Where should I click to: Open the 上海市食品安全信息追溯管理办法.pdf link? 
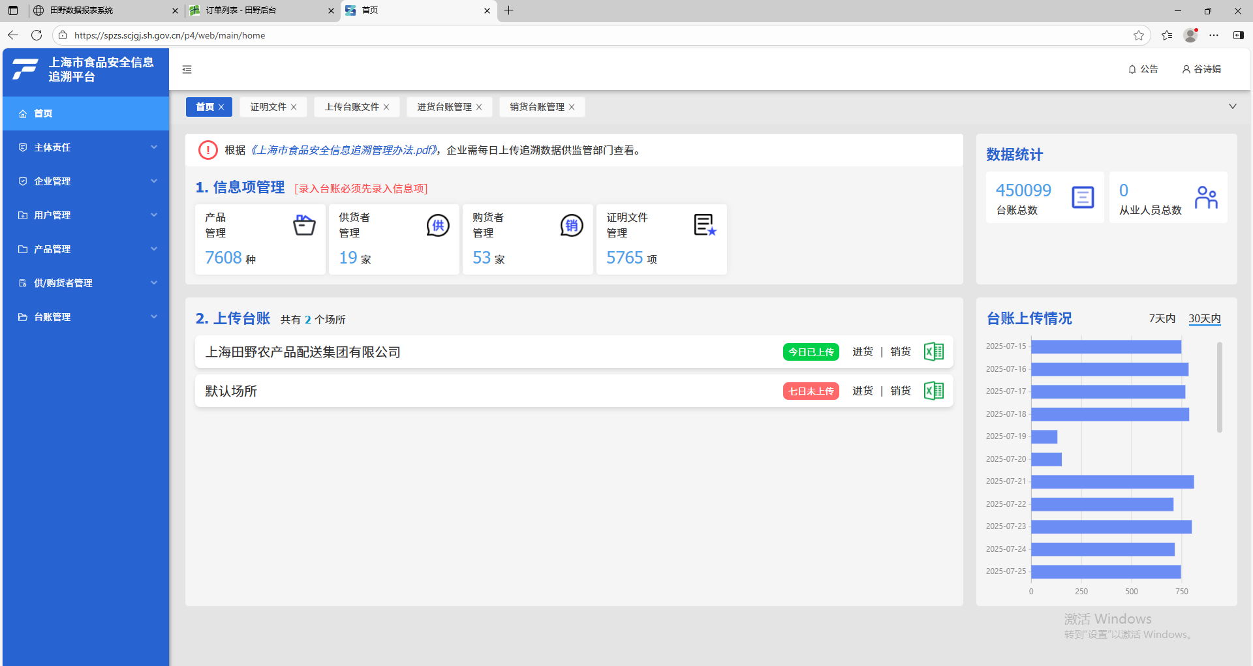(x=344, y=150)
